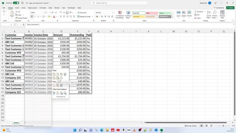The image size is (236, 133).
Task: Open Windows Start menu
Action: point(75,130)
